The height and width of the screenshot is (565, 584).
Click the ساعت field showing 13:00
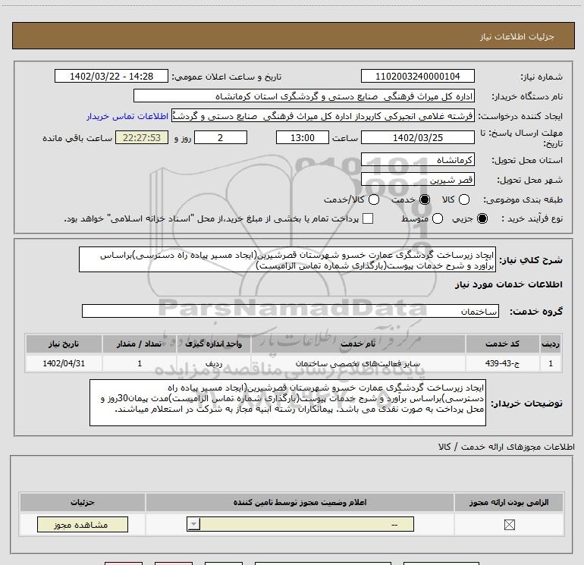tap(303, 137)
